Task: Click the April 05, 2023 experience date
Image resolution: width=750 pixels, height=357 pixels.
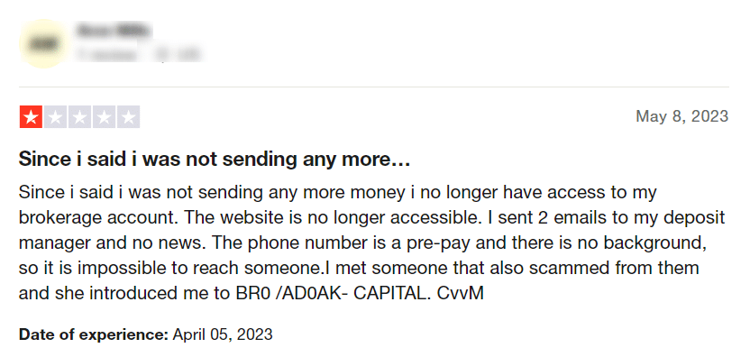Action: [223, 334]
